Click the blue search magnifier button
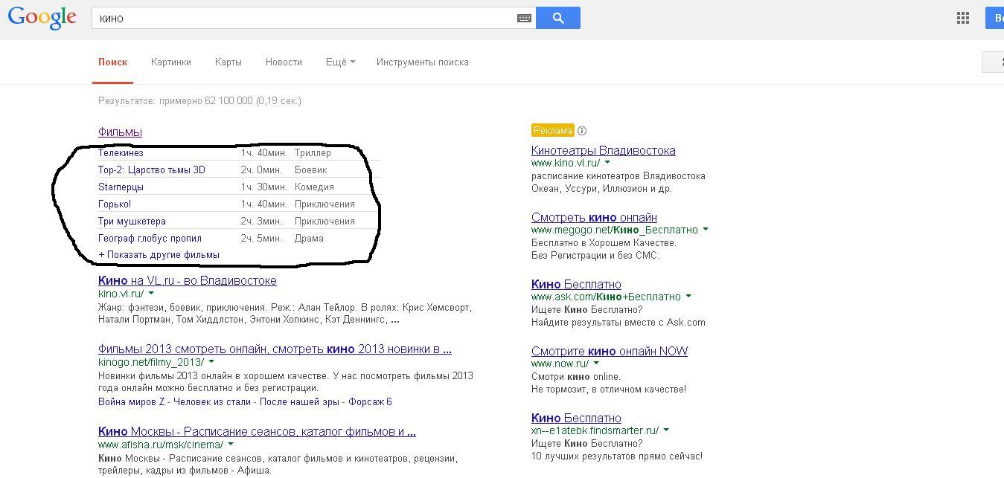The image size is (1004, 478). click(x=557, y=18)
